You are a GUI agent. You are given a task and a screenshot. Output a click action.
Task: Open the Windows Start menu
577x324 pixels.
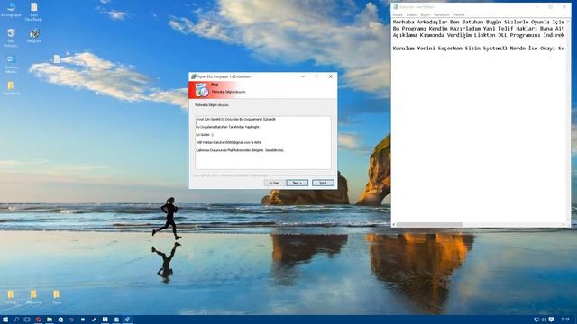tap(5, 319)
